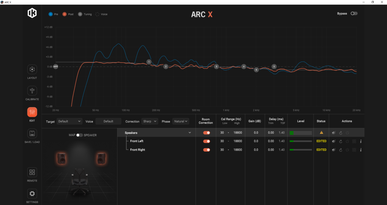Open the Settings gear
The image size is (387, 205).
[32, 194]
